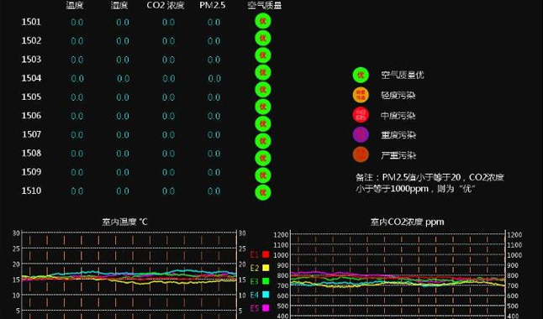
Task: Select the orange 轻度污染 legend icon
Action: point(361,95)
